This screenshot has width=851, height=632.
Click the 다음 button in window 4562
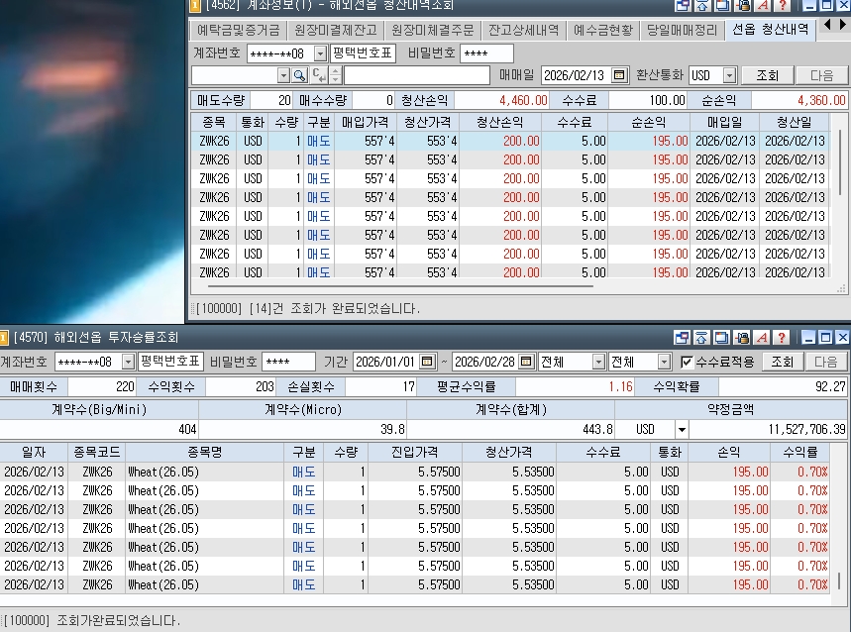click(x=821, y=75)
